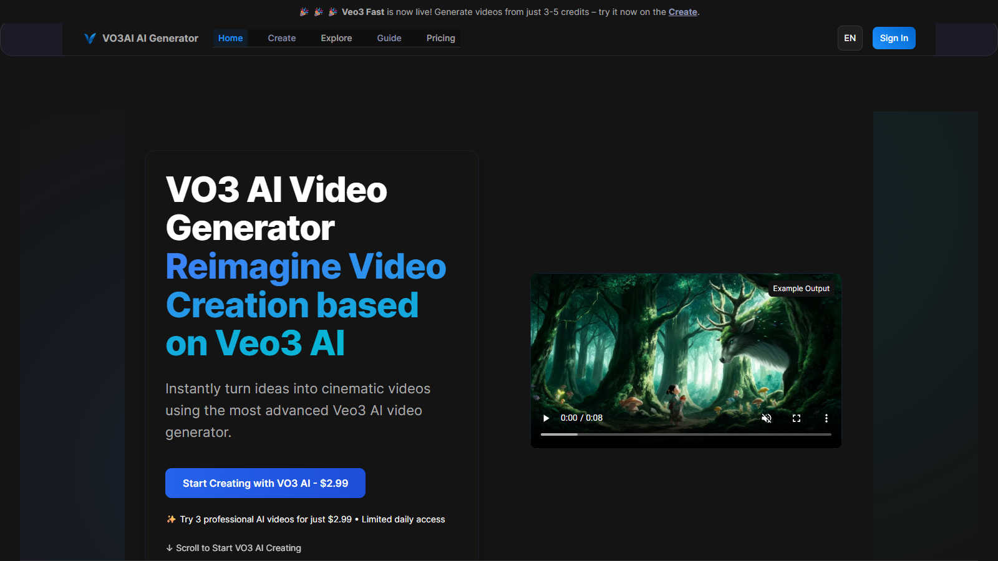
Task: Click the sparkle icon beside Try 3 videos
Action: (171, 519)
